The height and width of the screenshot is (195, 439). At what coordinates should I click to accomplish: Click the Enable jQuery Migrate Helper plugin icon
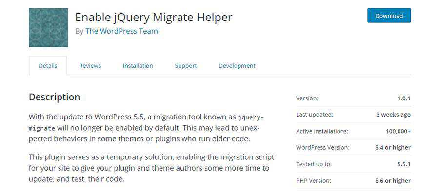(x=48, y=28)
